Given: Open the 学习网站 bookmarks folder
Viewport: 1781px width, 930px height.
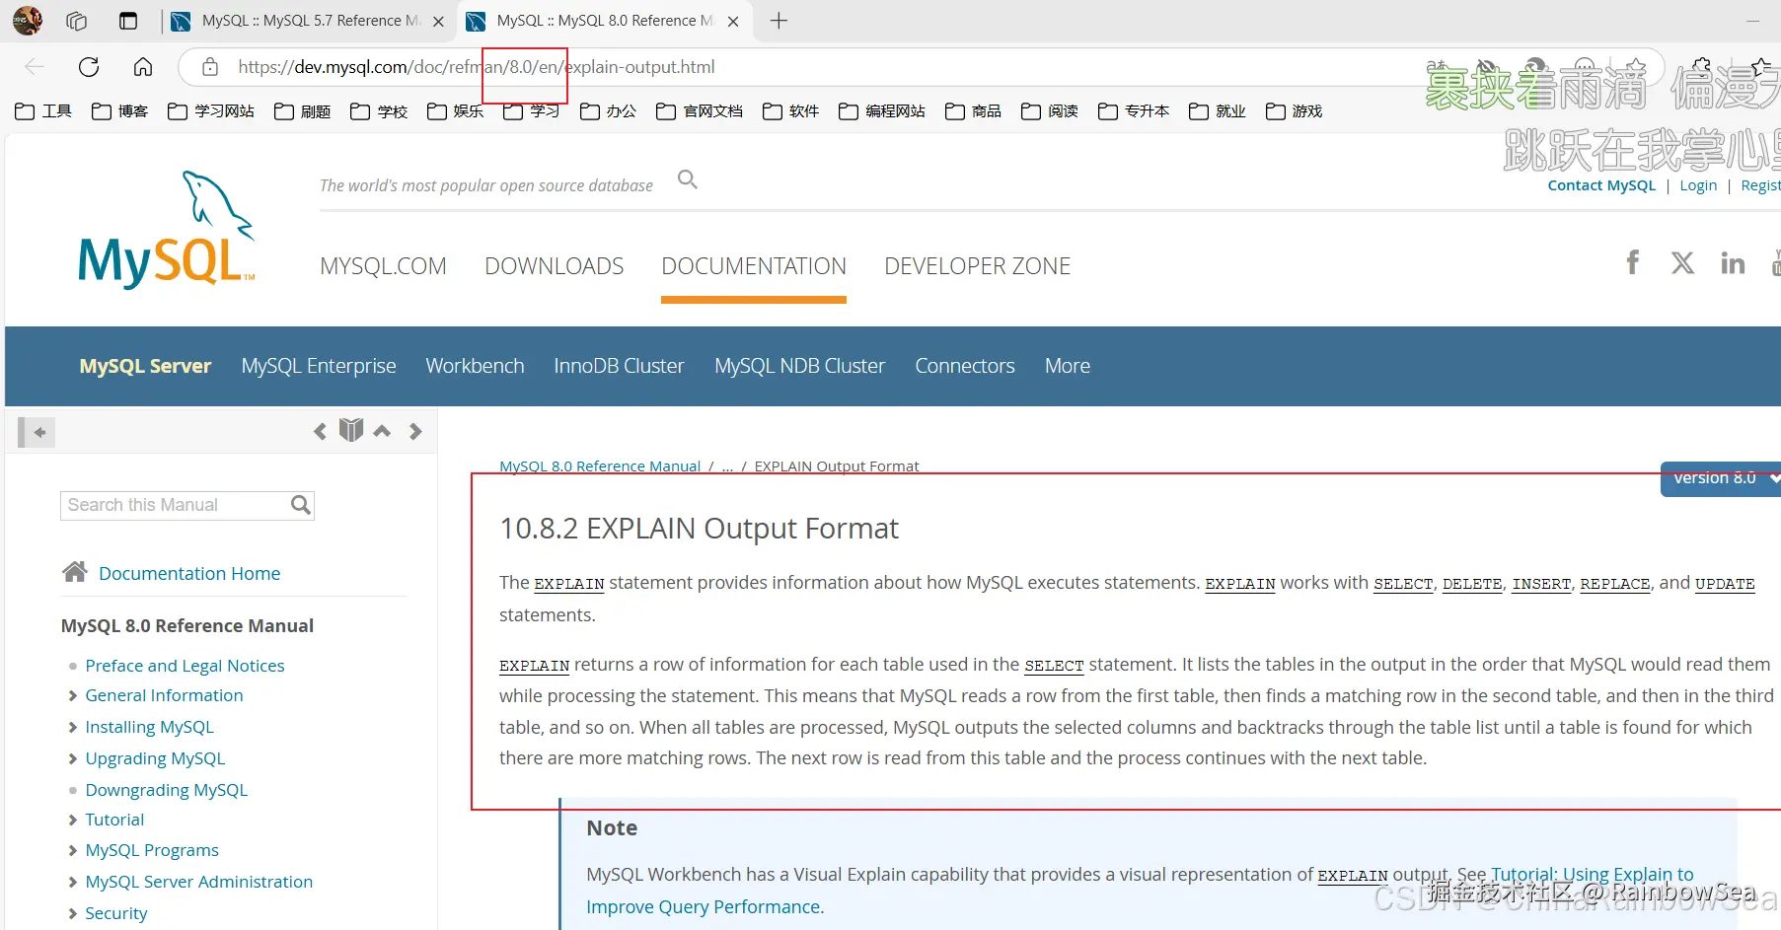Looking at the screenshot, I should (x=211, y=111).
